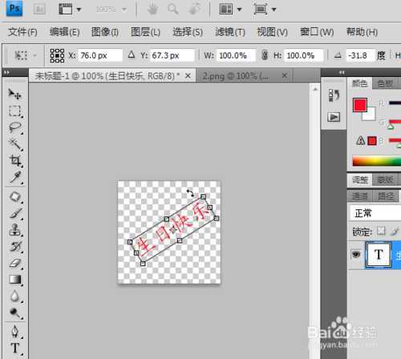Select the Clone Stamp tool
Image resolution: width=401 pixels, height=359 pixels.
click(14, 230)
